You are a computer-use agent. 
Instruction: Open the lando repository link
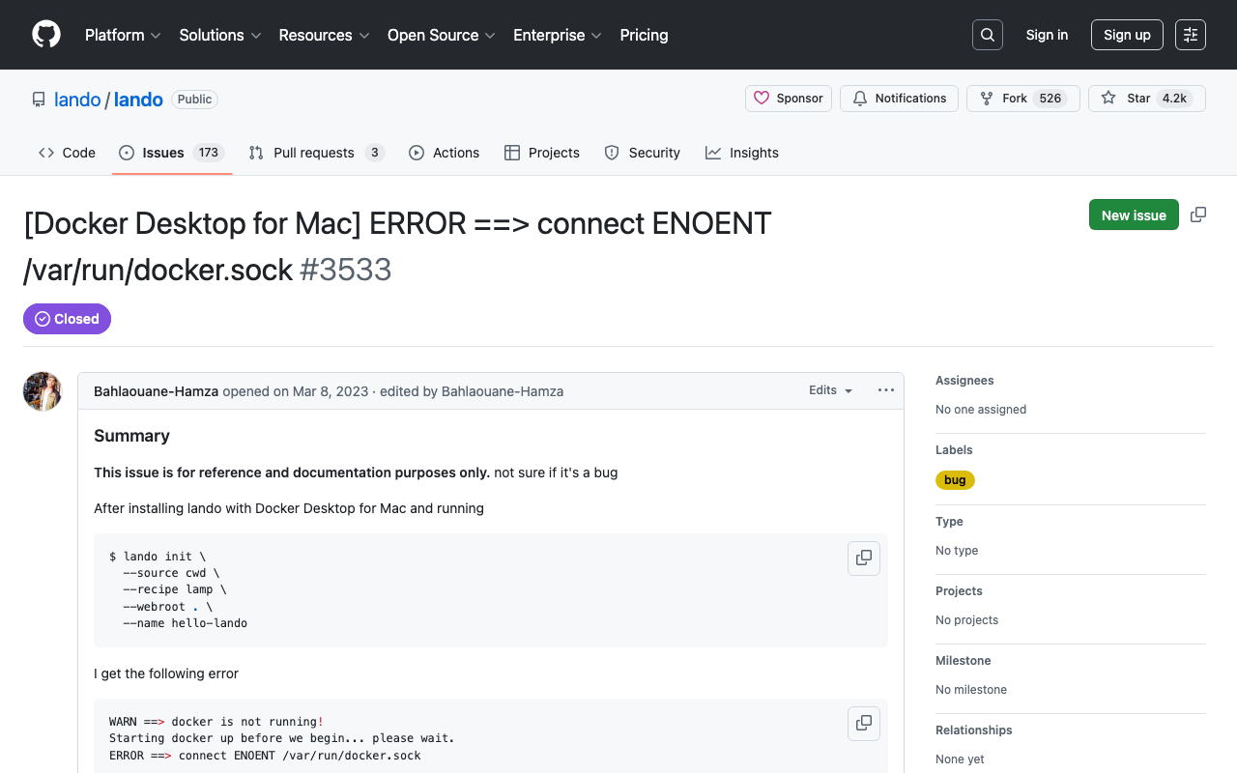pos(138,99)
